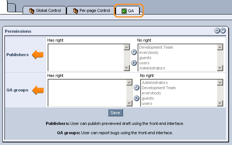The width and height of the screenshot is (232, 145).
Task: Select Administrators in Publishers No right list
Action: pos(152,68)
